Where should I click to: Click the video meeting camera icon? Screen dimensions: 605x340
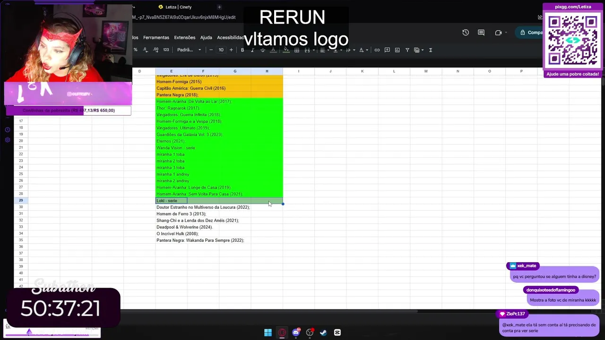498,33
